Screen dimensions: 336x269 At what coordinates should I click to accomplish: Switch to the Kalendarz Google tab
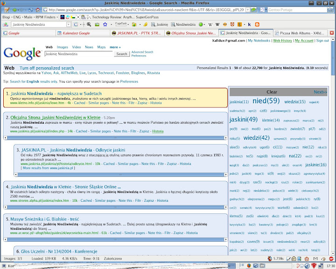coord(84,33)
